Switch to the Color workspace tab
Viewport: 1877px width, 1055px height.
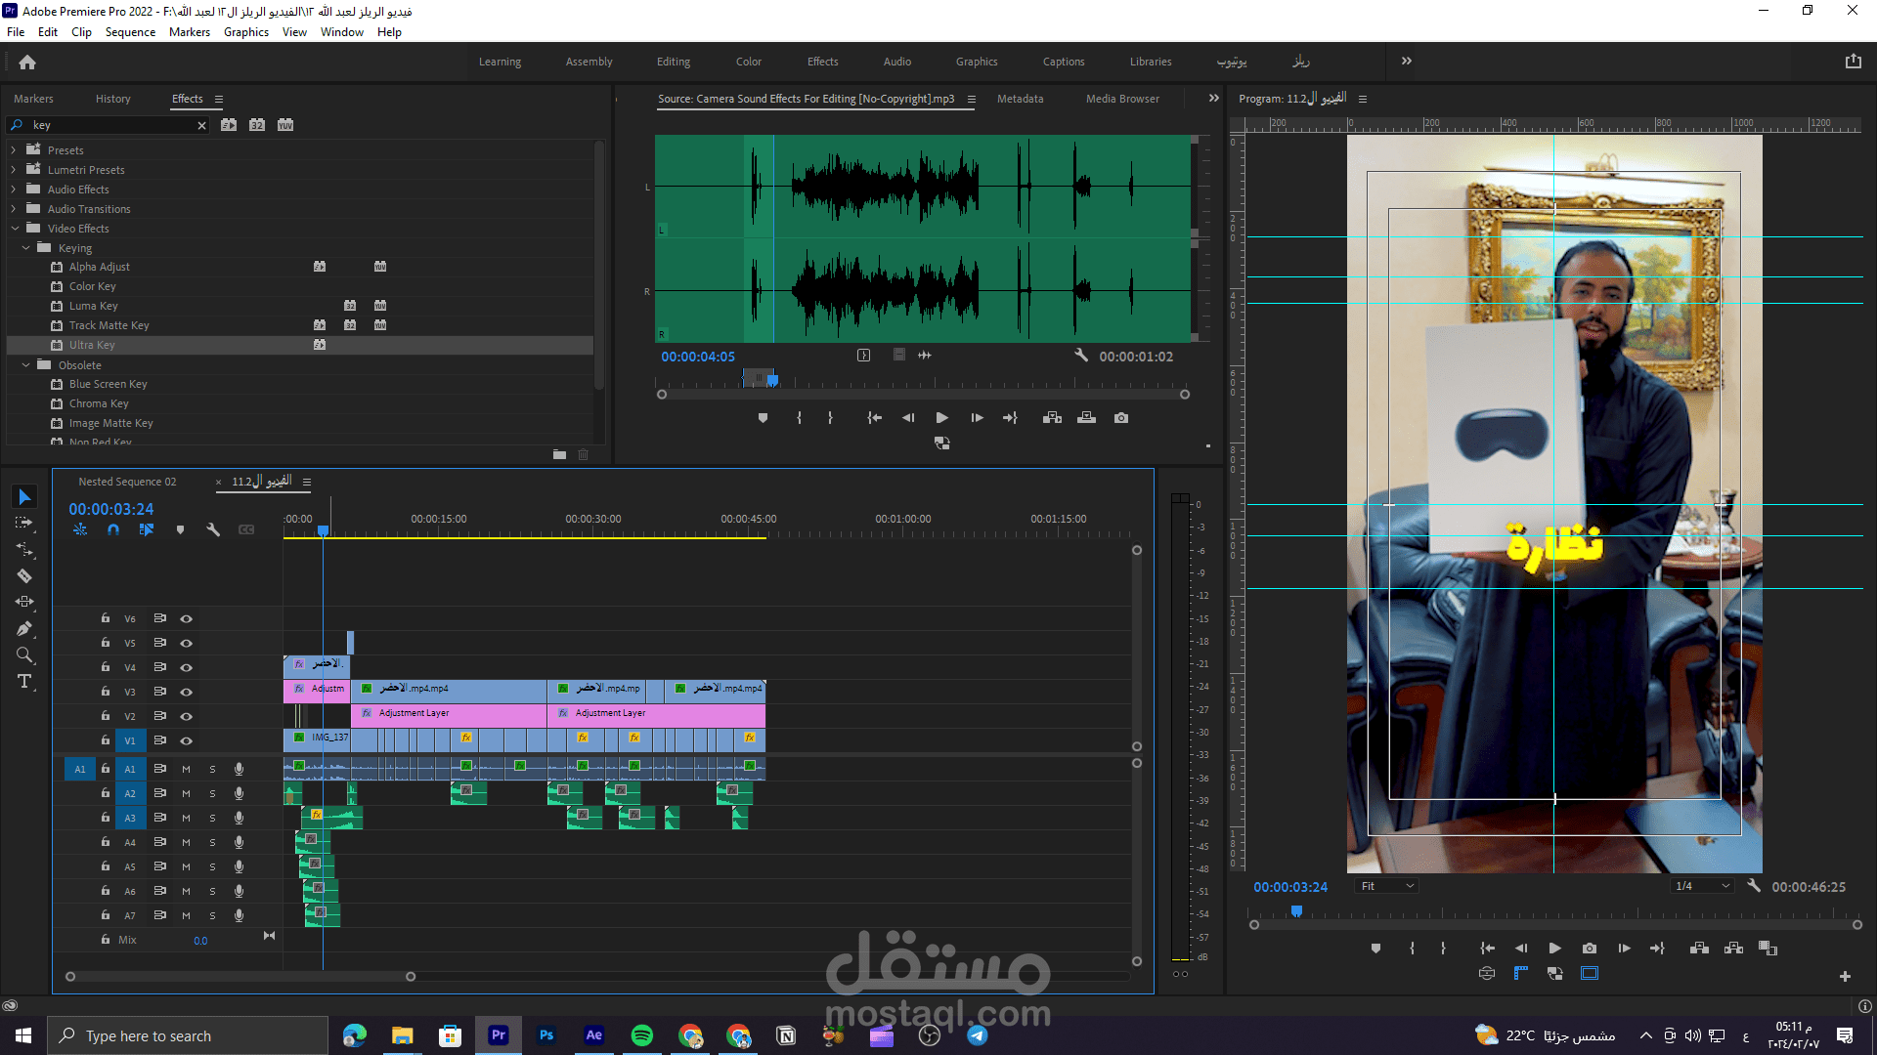pyautogui.click(x=748, y=62)
